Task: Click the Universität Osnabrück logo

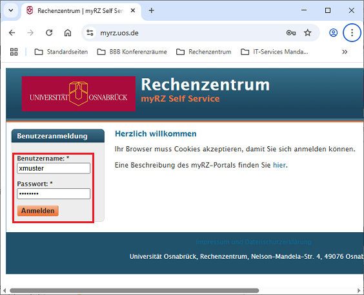Action: click(79, 94)
